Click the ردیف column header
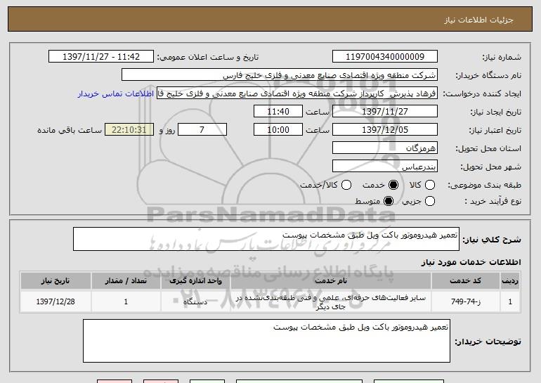Image resolution: width=541 pixels, height=383 pixels. (510, 281)
